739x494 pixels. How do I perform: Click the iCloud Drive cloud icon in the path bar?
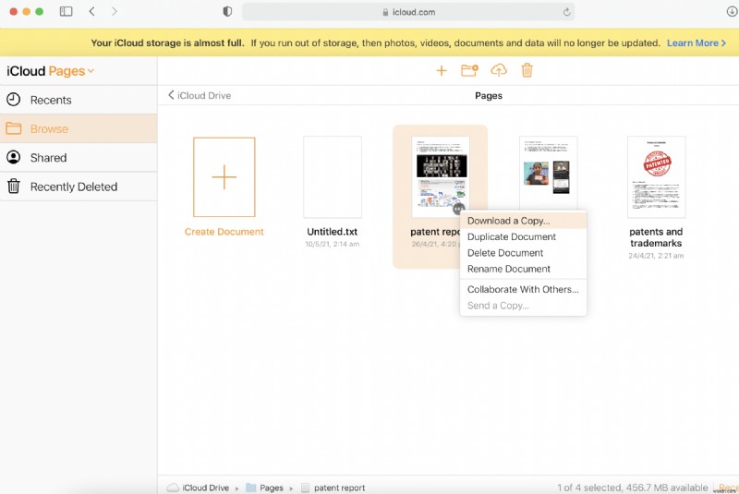click(173, 488)
